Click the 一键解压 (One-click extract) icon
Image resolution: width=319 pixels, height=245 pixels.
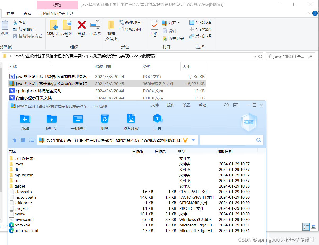tap(78, 119)
